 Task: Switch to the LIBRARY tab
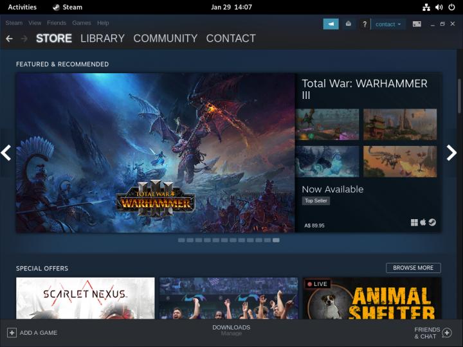(x=102, y=39)
